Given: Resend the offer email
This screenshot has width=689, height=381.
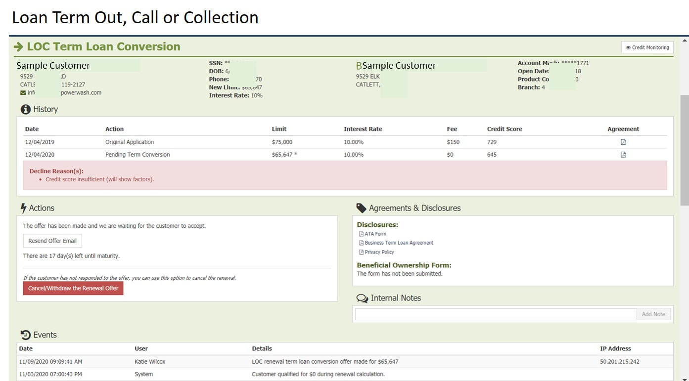Looking at the screenshot, I should (52, 241).
